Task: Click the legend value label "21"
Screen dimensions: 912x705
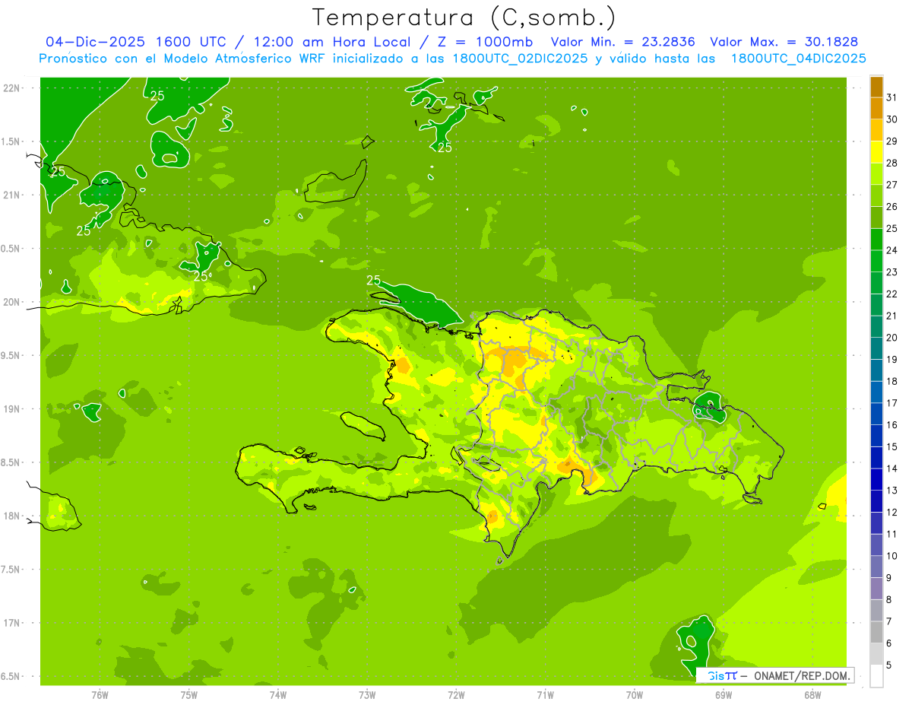Action: click(x=892, y=316)
